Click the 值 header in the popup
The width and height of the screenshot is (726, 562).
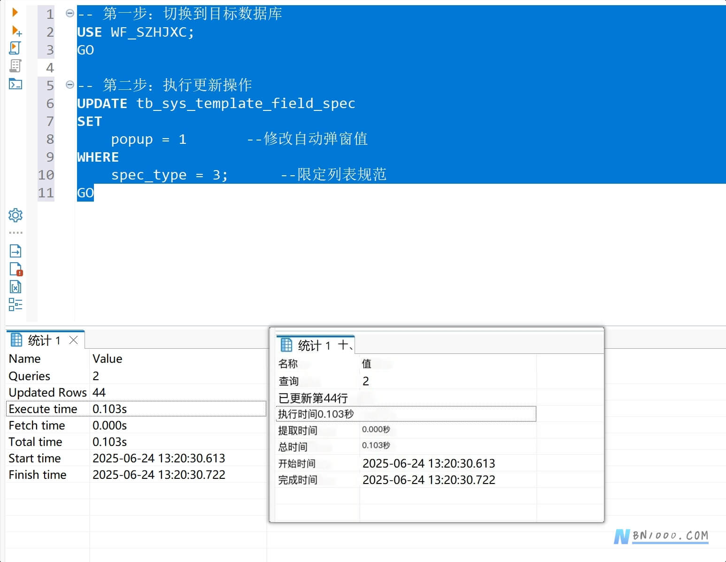[366, 364]
